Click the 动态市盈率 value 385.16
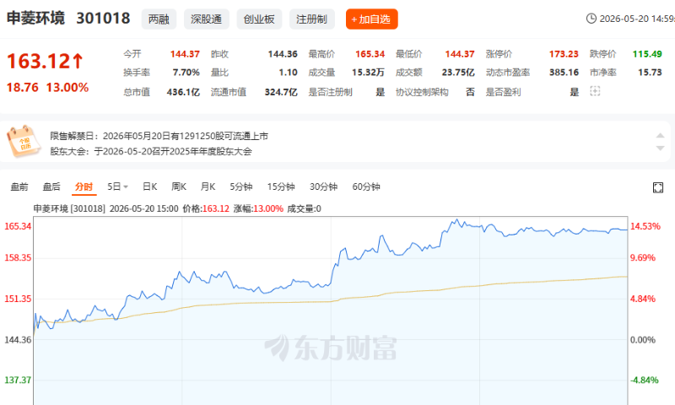 pyautogui.click(x=564, y=73)
